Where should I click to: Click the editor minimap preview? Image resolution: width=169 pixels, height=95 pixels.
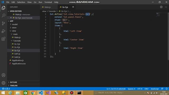[x=158, y=15]
